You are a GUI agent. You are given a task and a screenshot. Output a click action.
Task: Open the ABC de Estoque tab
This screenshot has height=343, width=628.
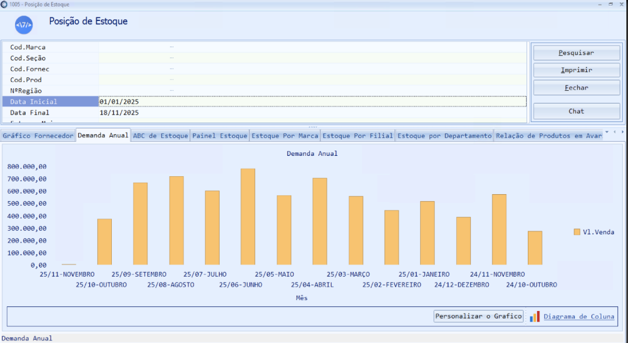[x=160, y=136]
